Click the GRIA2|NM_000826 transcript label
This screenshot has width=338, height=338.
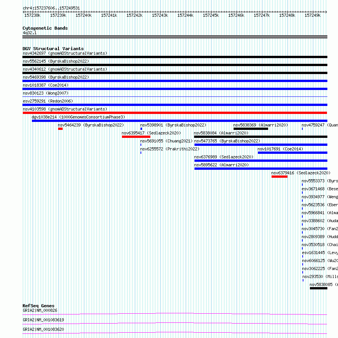[x=40, y=310]
